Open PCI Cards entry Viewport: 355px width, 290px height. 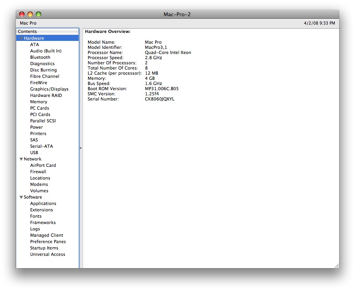point(40,114)
